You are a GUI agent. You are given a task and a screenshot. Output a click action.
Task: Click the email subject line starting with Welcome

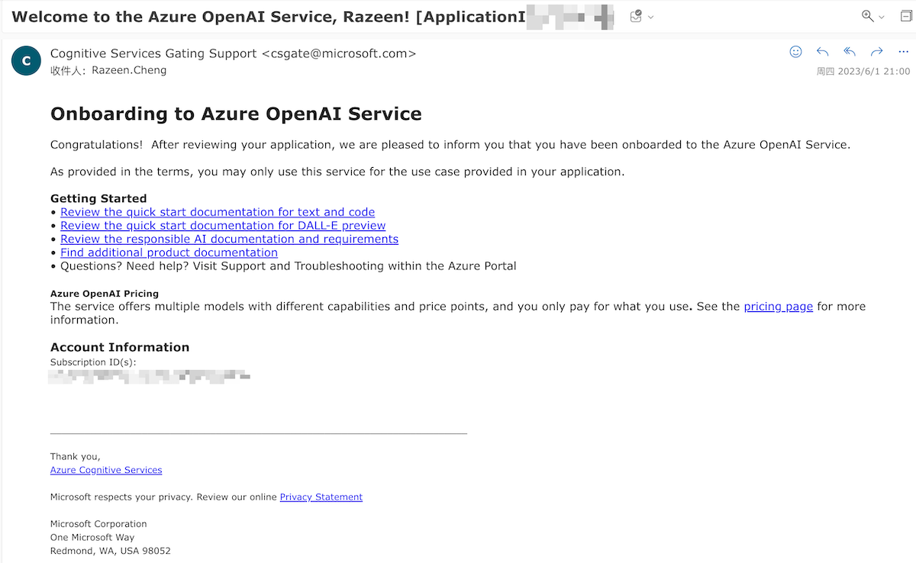(x=269, y=17)
